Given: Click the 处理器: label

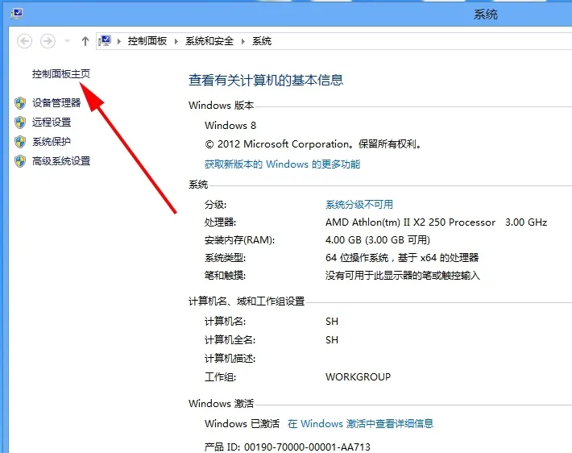Looking at the screenshot, I should (x=220, y=222).
